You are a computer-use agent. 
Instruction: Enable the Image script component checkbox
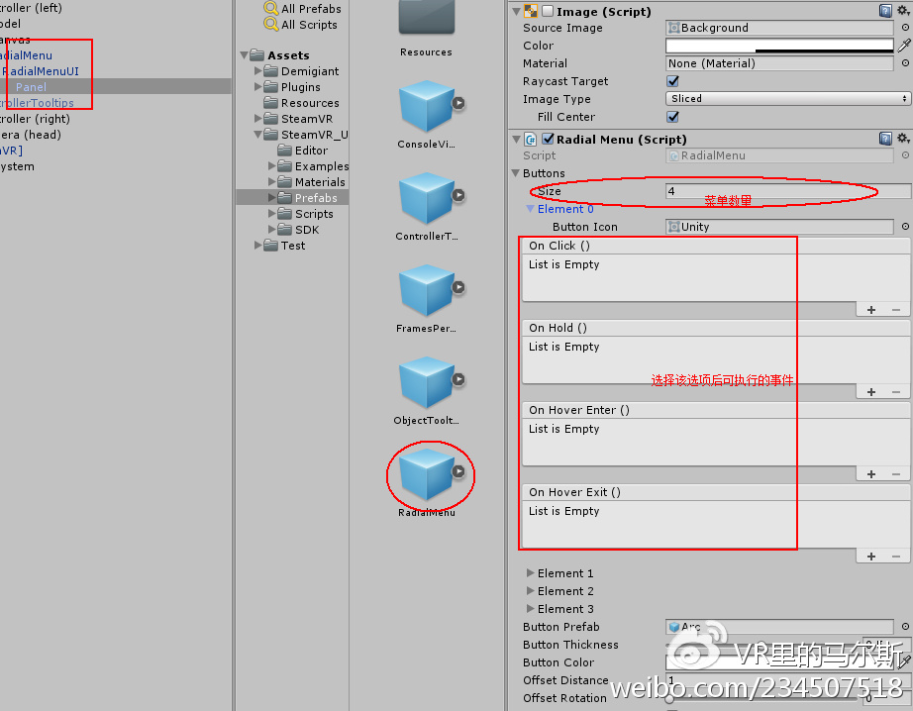pyautogui.click(x=548, y=11)
